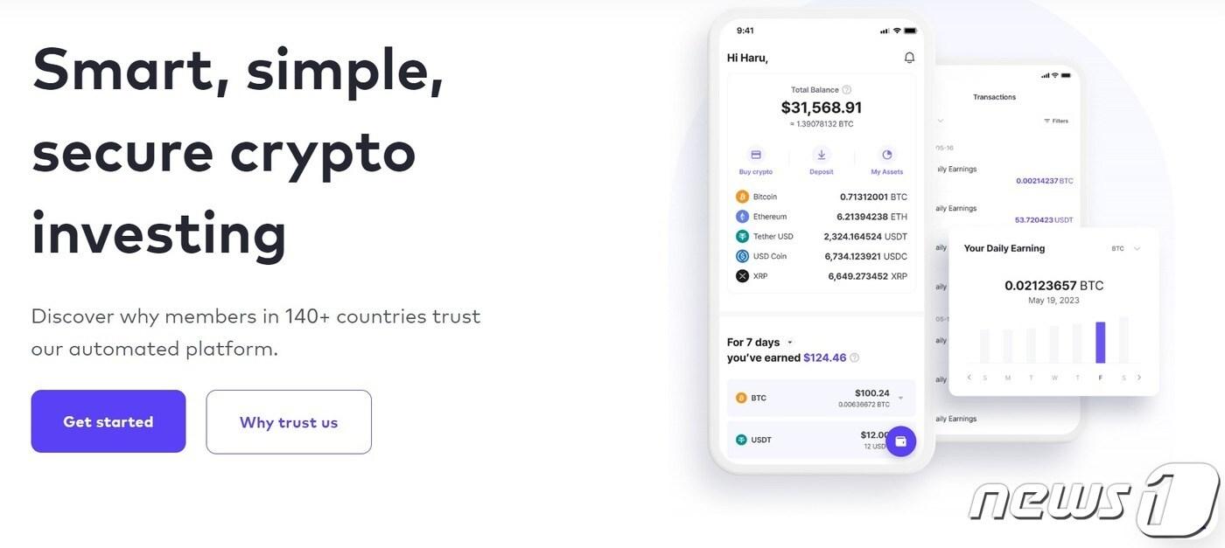
Task: Click the earned amount info icon
Action: click(x=854, y=357)
